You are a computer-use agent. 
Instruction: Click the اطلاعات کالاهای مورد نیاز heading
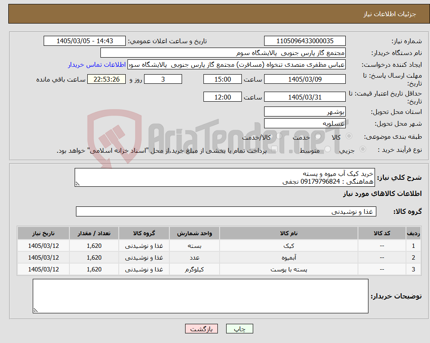point(382,194)
